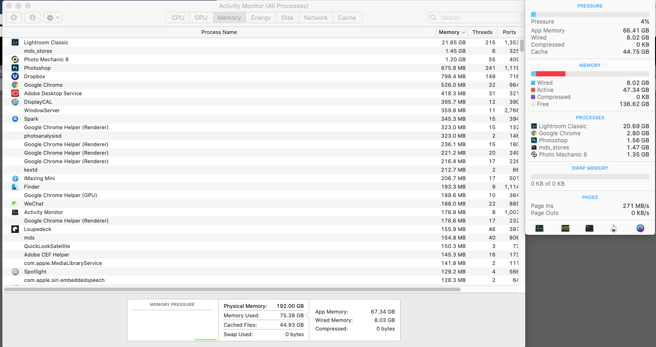Select the photoanalysisd process row
Screen dimensions: 656x347
pos(261,136)
